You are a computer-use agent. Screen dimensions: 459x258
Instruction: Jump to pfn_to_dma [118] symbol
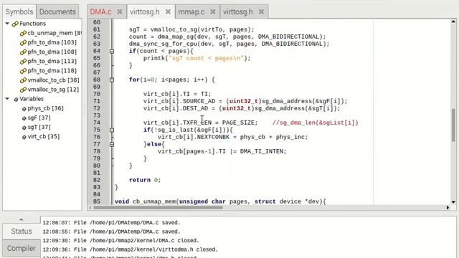coord(52,70)
